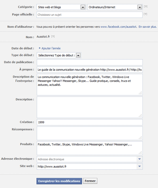Click the resize handle of Description de l'entreprise box
Screen dimensions: 158x188
point(140,93)
